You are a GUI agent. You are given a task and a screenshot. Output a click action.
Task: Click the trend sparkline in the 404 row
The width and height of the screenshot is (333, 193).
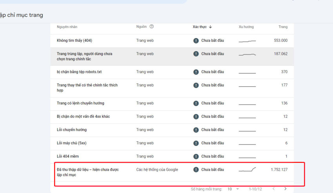click(x=247, y=41)
